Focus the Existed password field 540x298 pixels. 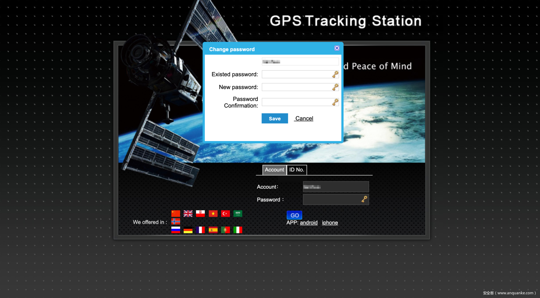297,74
